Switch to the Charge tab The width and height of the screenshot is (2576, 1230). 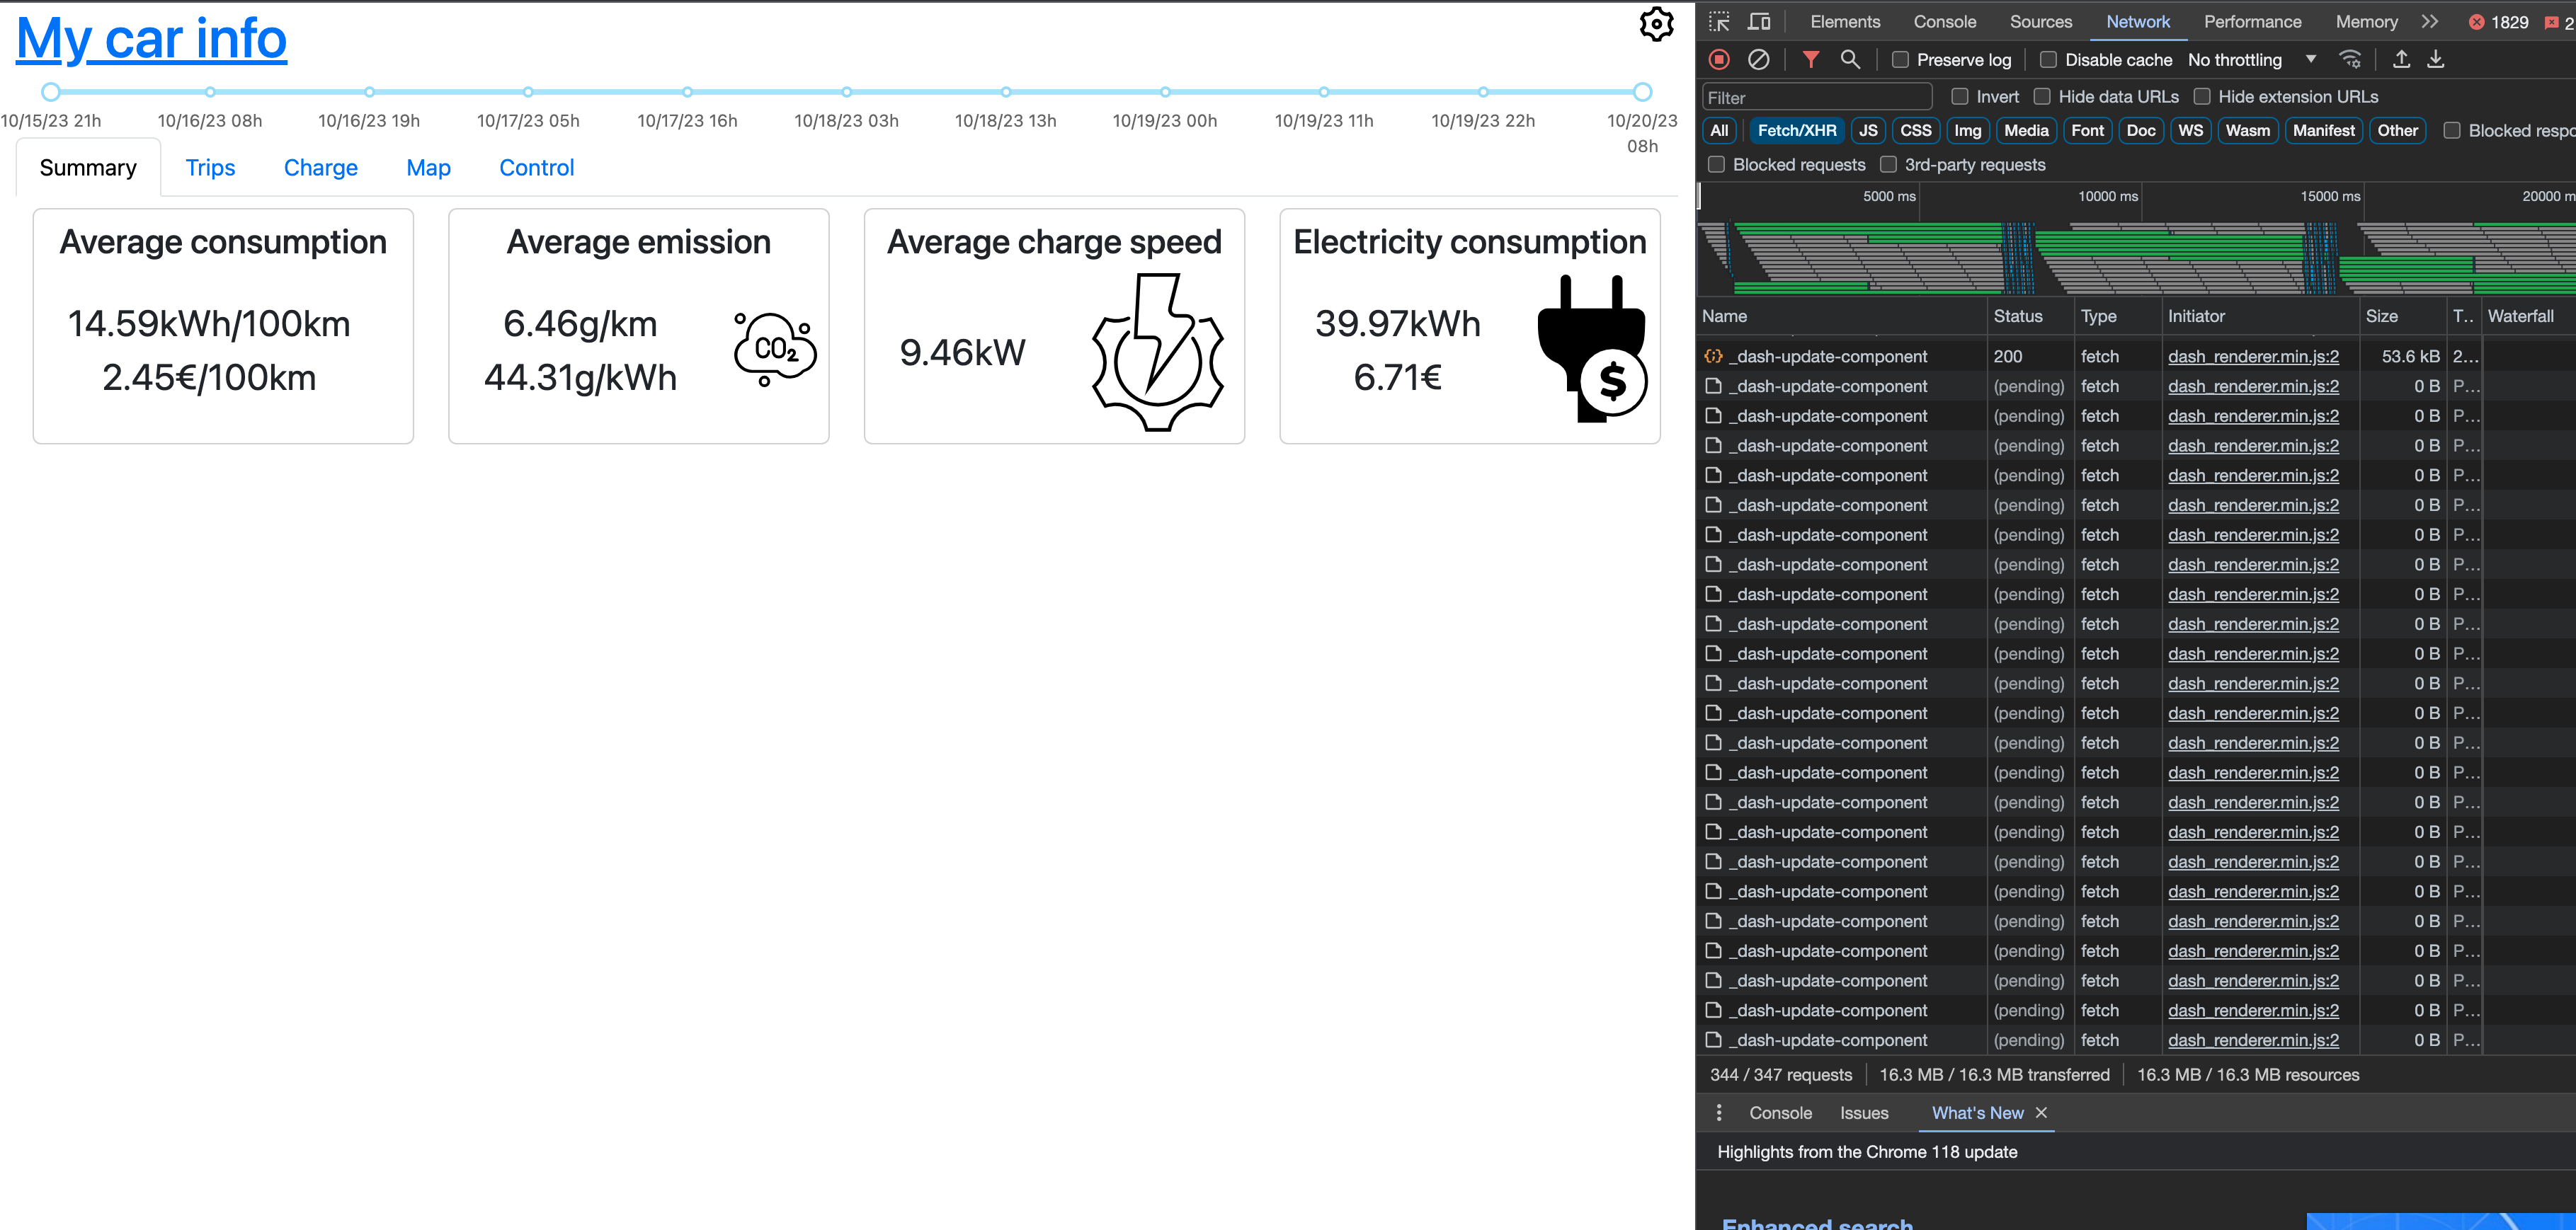[x=320, y=167]
